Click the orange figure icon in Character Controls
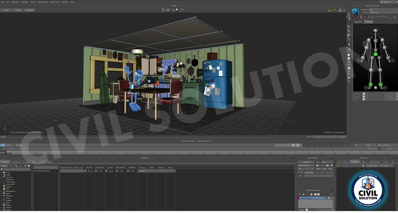398x213 pixels. pos(365,17)
